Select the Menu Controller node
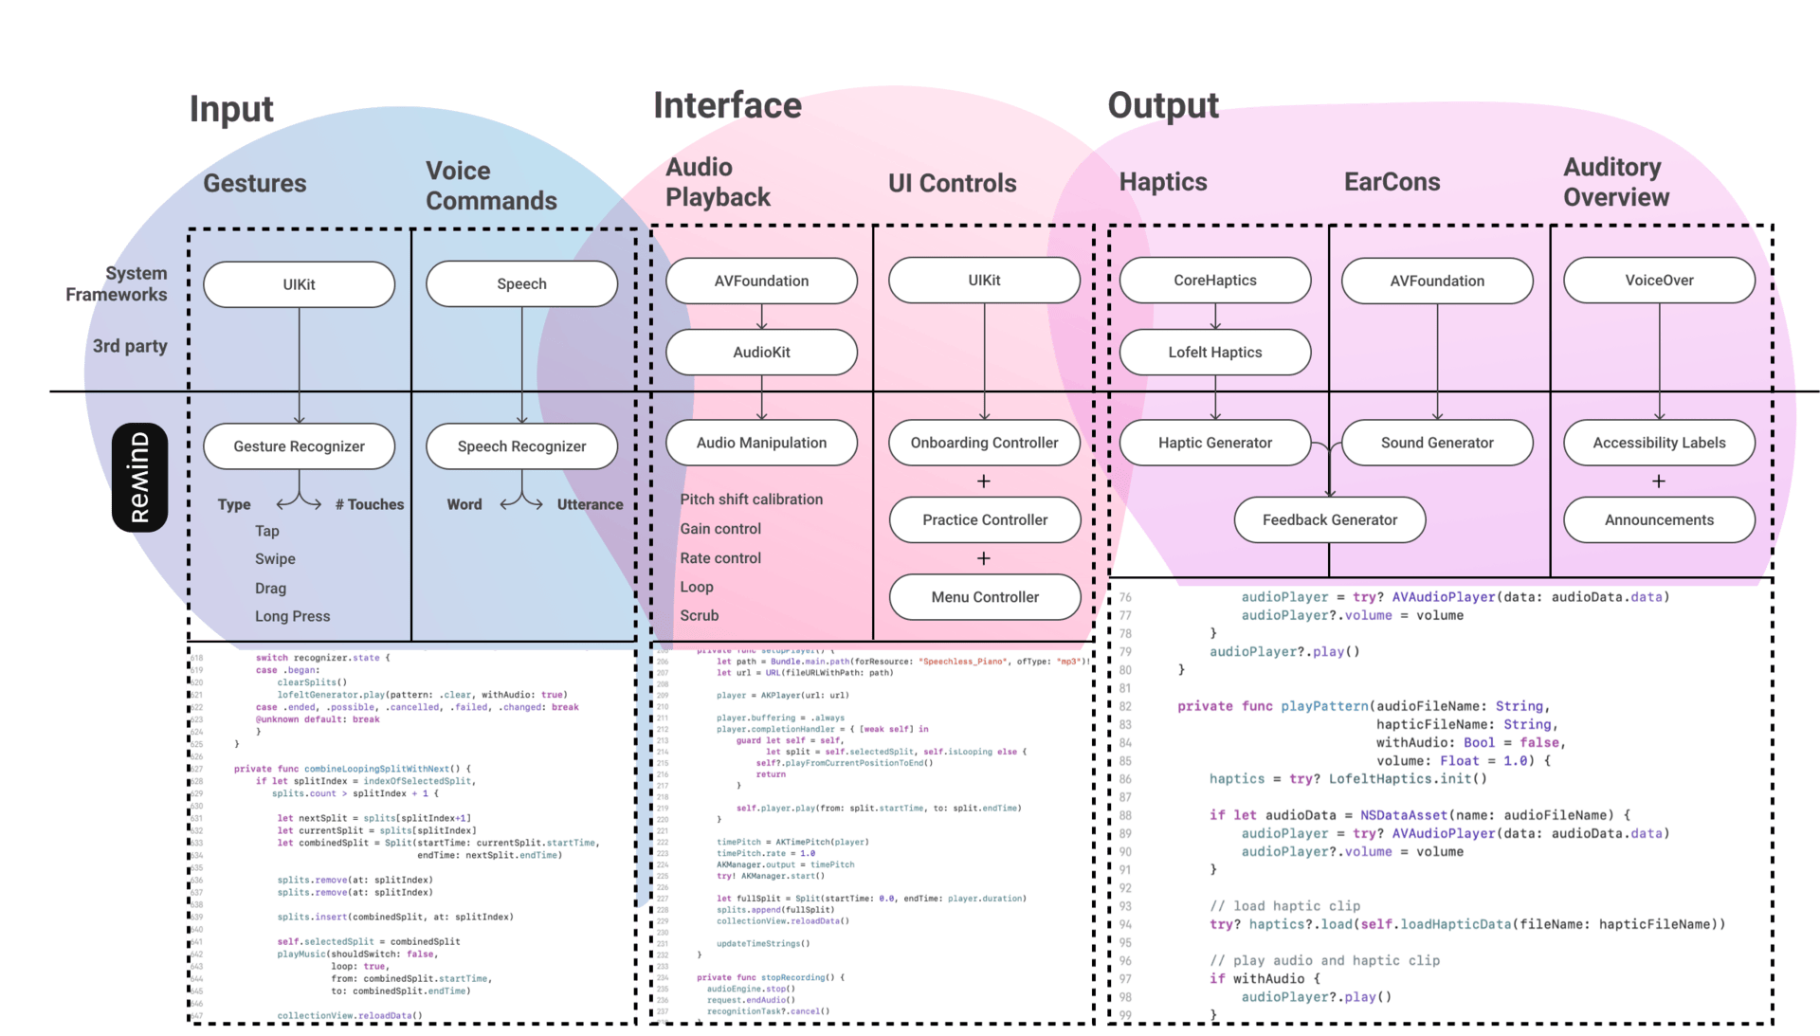 coord(985,596)
